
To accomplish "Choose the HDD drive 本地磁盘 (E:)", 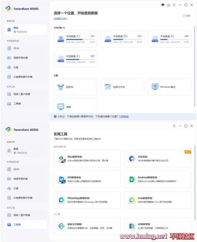I will pos(170,39).
